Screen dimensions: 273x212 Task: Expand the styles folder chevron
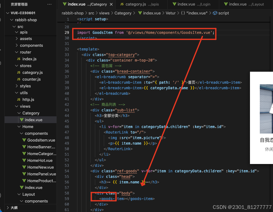point(17,86)
